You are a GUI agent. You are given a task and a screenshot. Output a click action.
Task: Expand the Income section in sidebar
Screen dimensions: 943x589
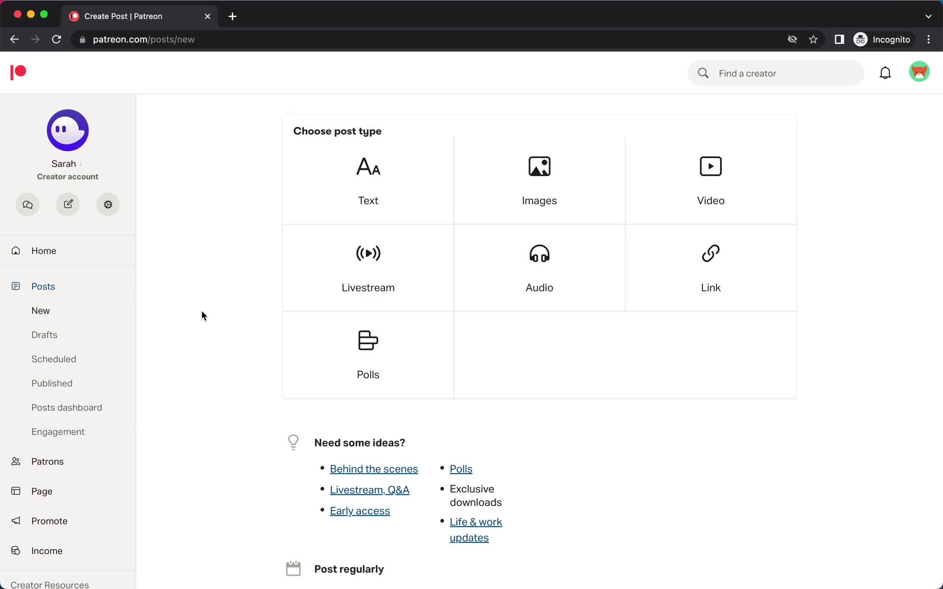tap(46, 550)
